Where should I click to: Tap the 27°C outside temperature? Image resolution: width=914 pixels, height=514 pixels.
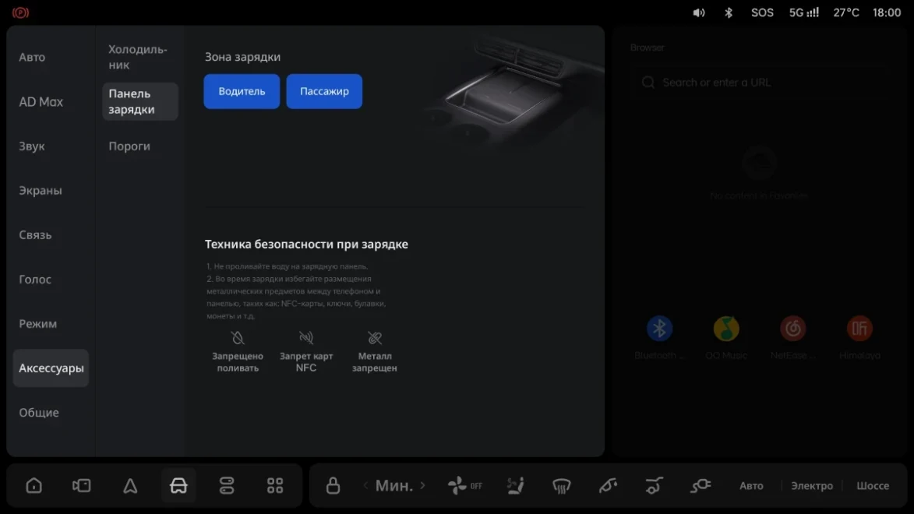[845, 12]
